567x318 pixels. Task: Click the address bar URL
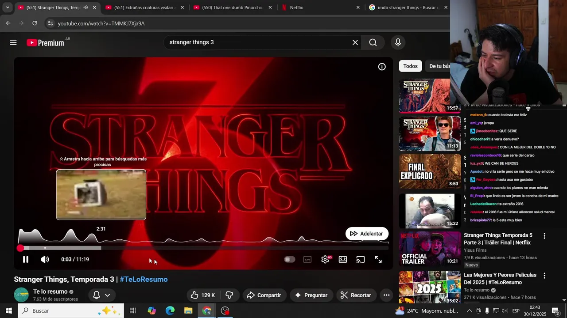tap(101, 23)
